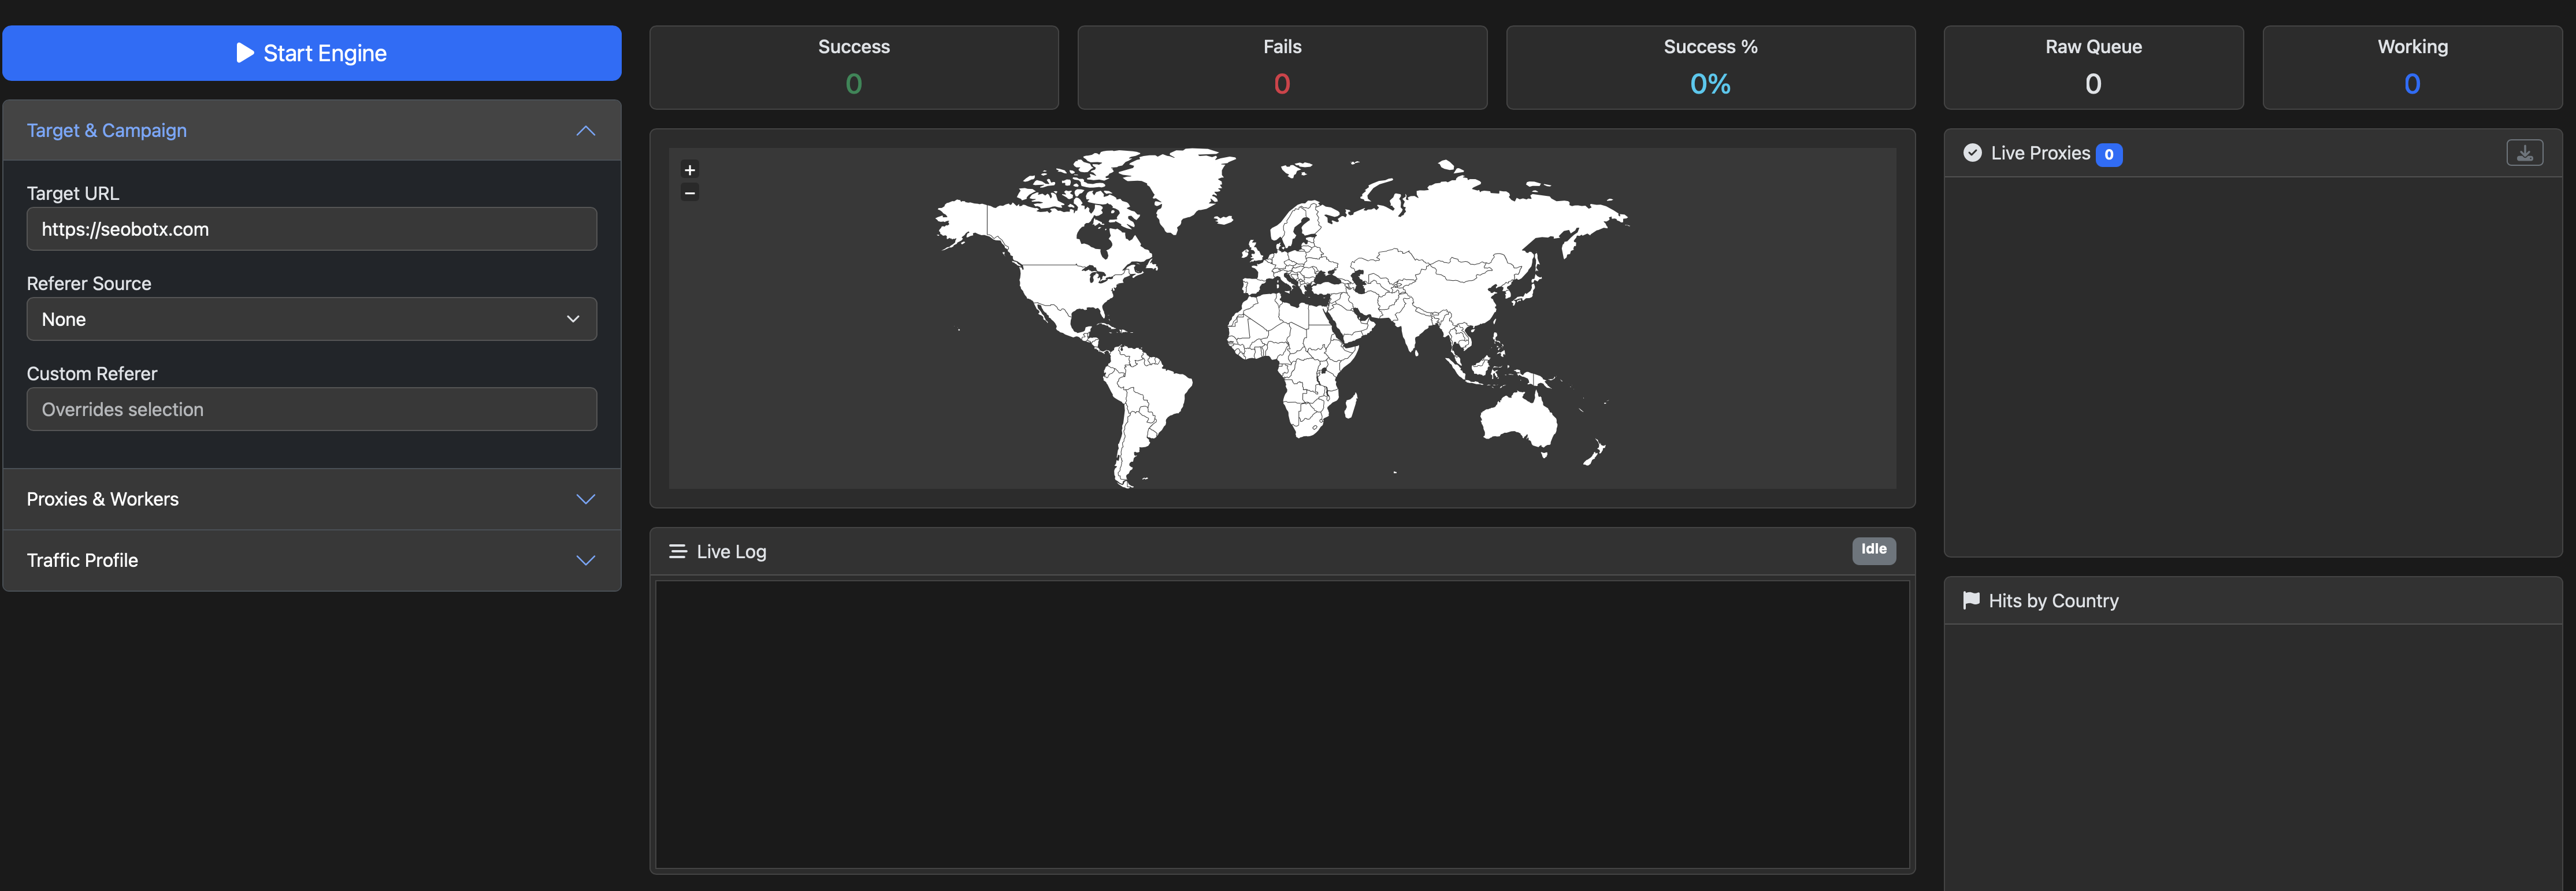This screenshot has width=2576, height=891.
Task: Click the Success % card
Action: pos(1710,67)
